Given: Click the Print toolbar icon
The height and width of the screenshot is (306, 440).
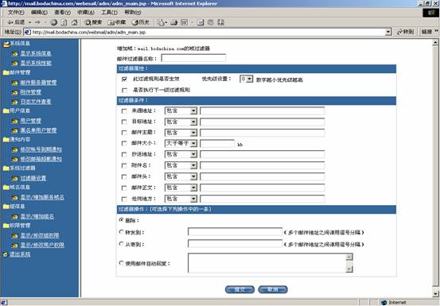Looking at the screenshot, I should (x=174, y=22).
